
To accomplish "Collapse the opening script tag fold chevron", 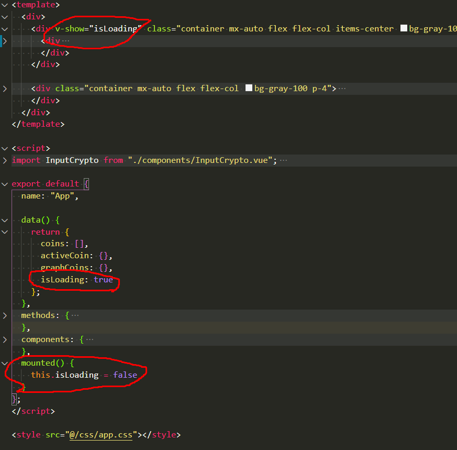I will tap(5, 148).
